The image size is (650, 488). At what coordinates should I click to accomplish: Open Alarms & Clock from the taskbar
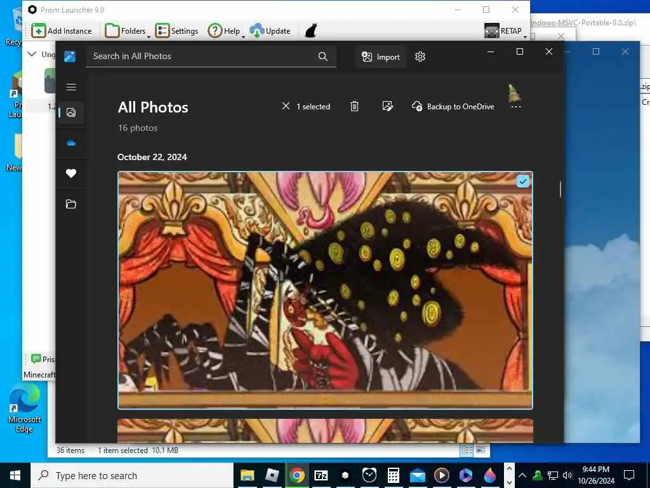point(369,475)
